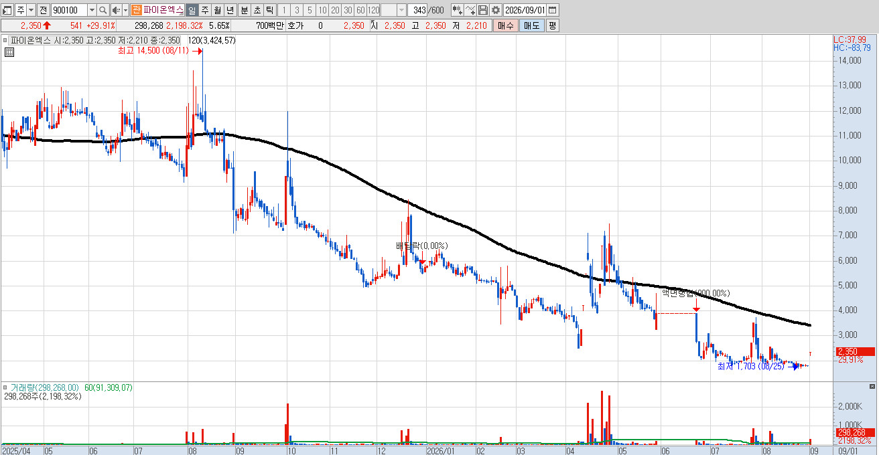The width and height of the screenshot is (879, 455).
Task: Open the 주 market type dropdown arrow
Action: pos(31,10)
